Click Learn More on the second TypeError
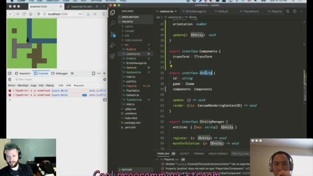This screenshot has height=176, width=313. click(60, 95)
